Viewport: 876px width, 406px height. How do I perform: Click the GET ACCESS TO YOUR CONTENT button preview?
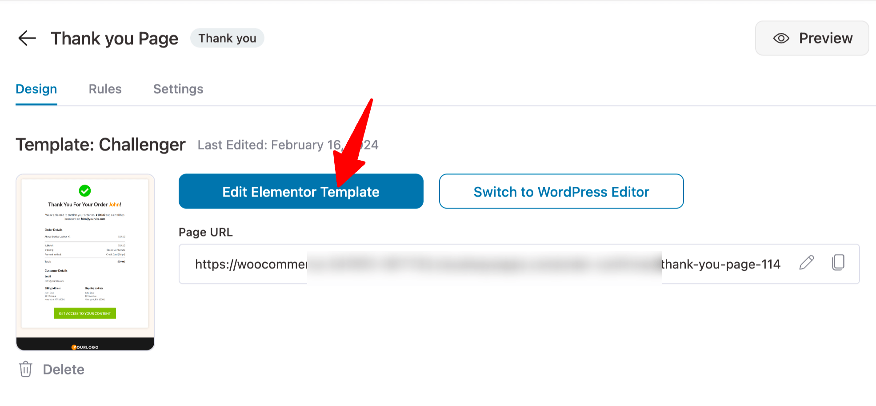point(84,313)
